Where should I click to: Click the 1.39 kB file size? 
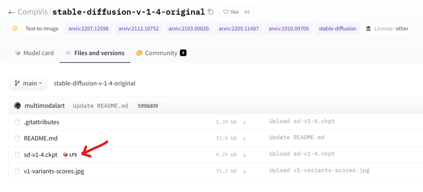(226, 122)
